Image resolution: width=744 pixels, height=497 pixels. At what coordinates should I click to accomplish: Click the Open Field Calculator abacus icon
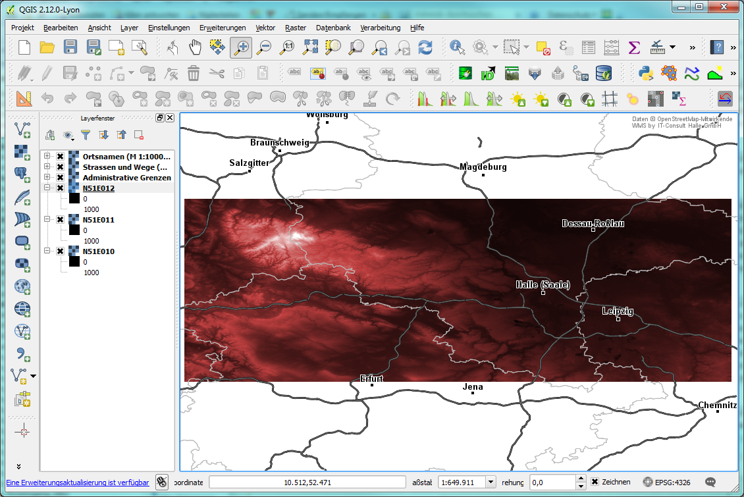[x=612, y=47]
